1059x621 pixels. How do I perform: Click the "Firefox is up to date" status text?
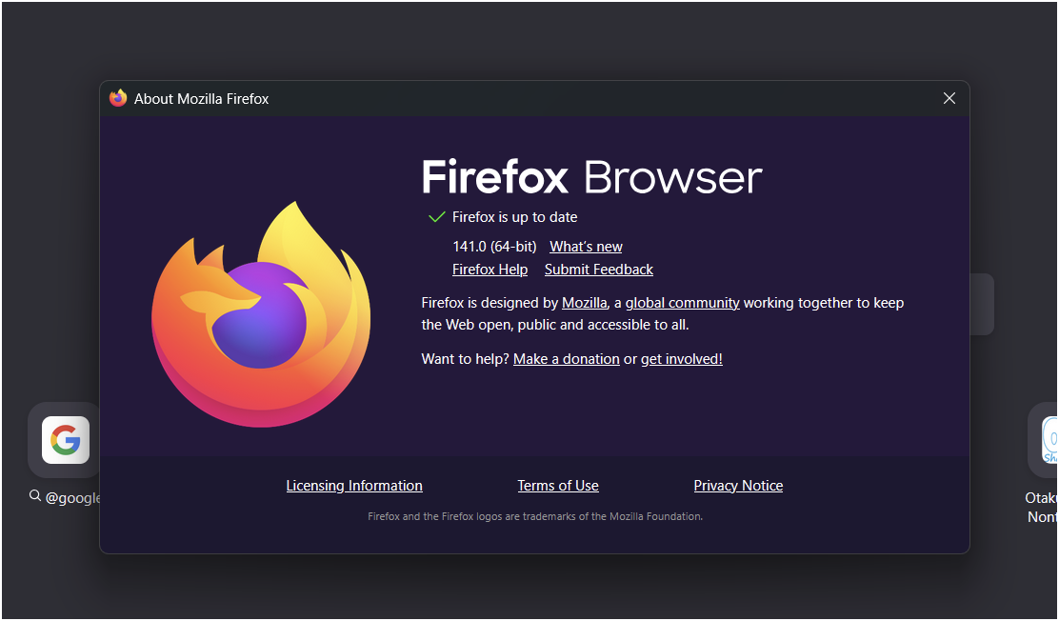pos(514,217)
